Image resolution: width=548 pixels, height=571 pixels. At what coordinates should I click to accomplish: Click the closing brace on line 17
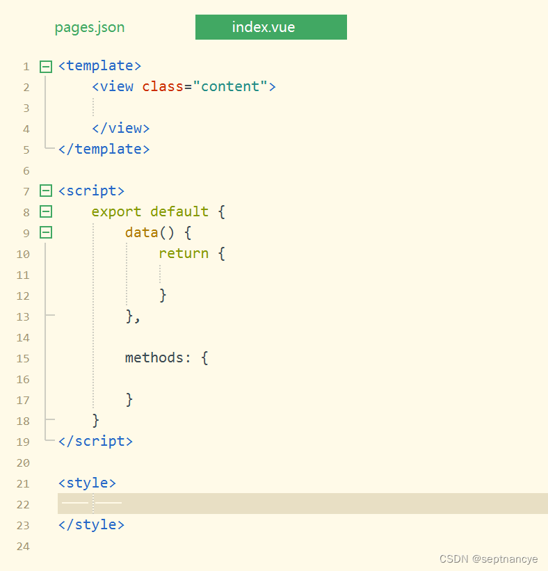129,400
